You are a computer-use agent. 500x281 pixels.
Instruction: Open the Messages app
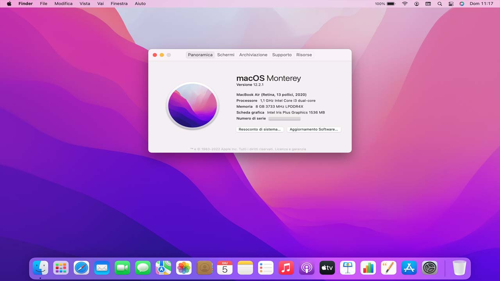(x=143, y=268)
